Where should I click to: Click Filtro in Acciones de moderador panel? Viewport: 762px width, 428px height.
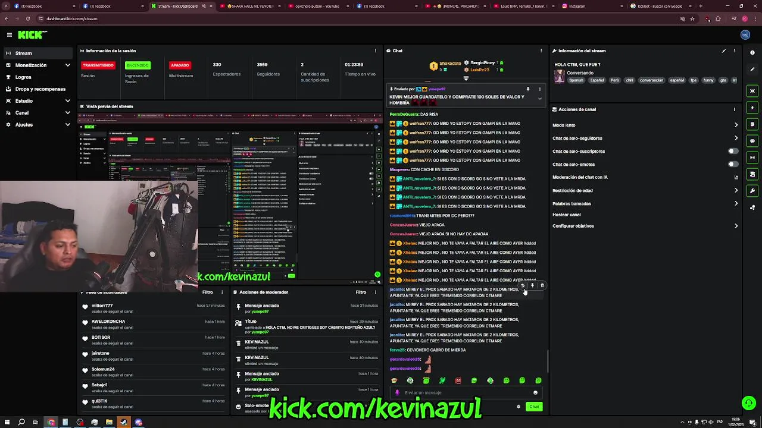coord(361,292)
